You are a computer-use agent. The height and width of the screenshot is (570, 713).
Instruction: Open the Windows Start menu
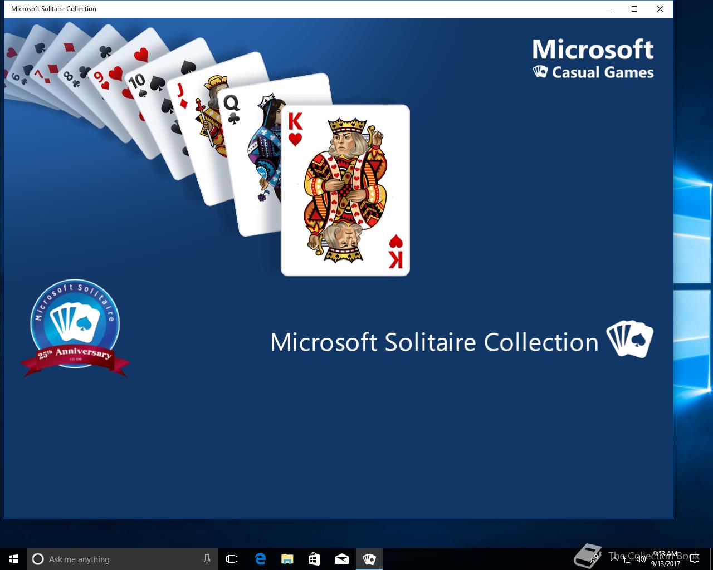(x=13, y=559)
